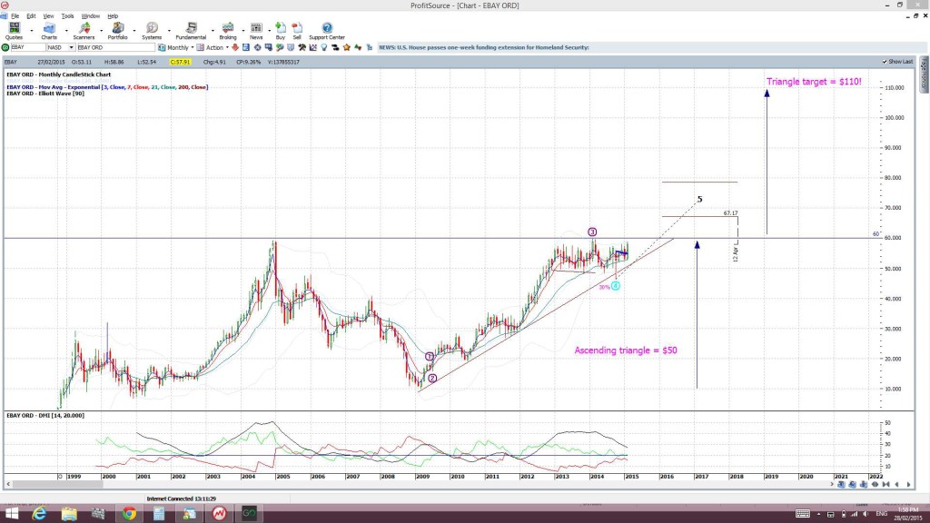The height and width of the screenshot is (523, 930).
Task: Open the Fundamental data tool
Action: pyautogui.click(x=191, y=31)
